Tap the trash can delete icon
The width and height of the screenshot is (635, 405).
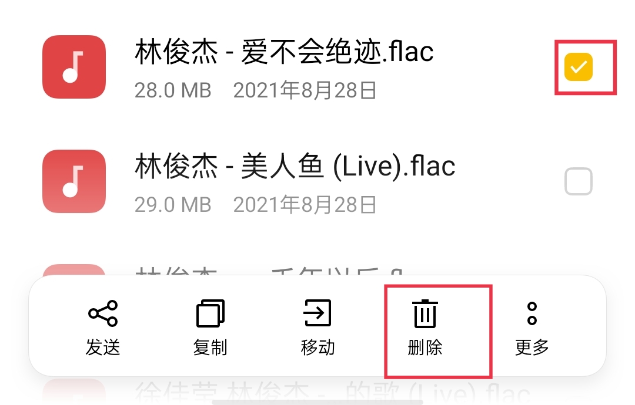click(425, 313)
